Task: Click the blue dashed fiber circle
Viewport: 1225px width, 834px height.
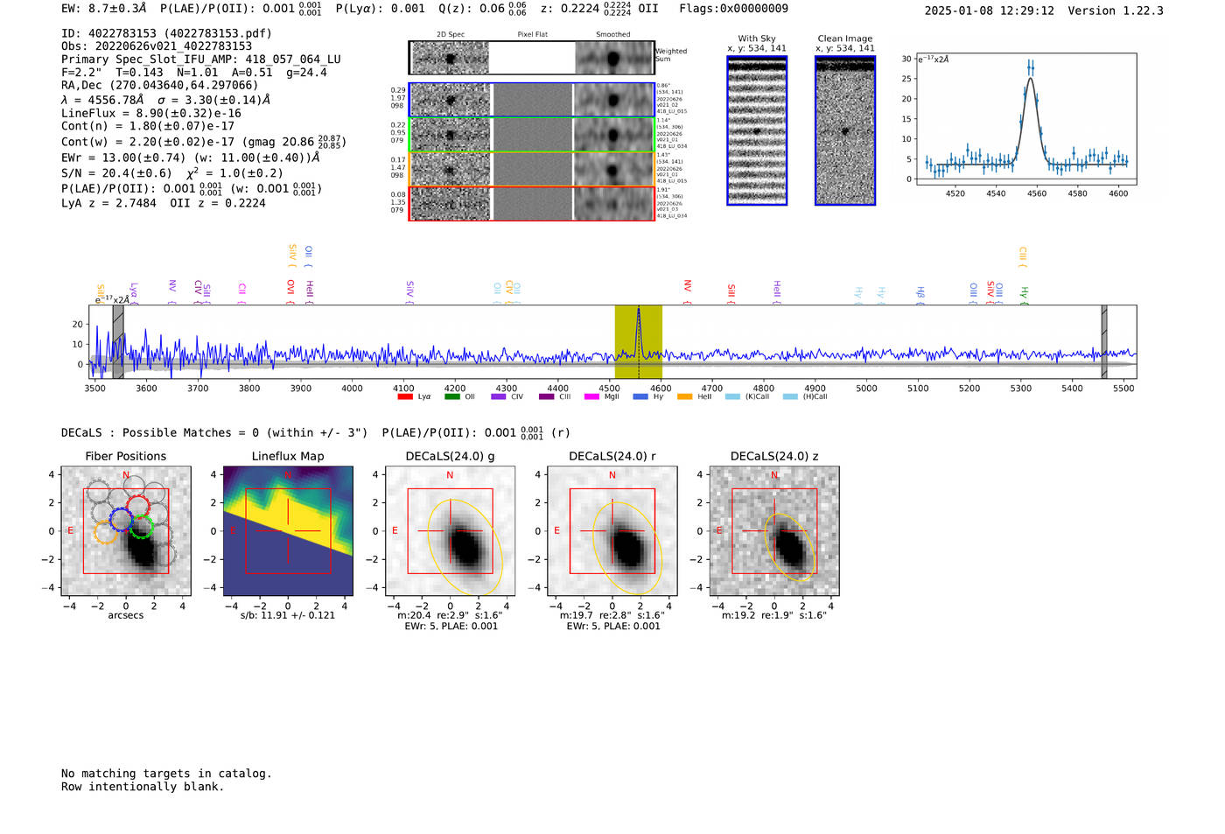Action: [x=121, y=520]
